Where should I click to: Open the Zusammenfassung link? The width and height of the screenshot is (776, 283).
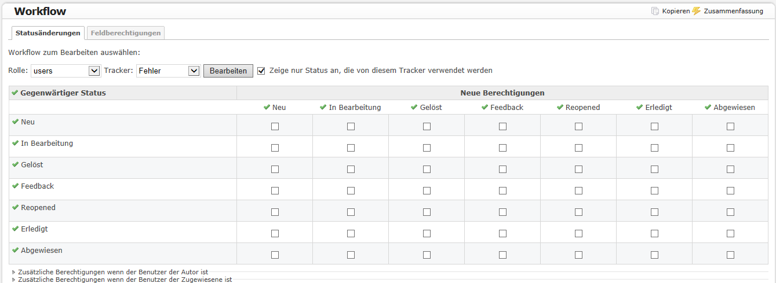(733, 11)
